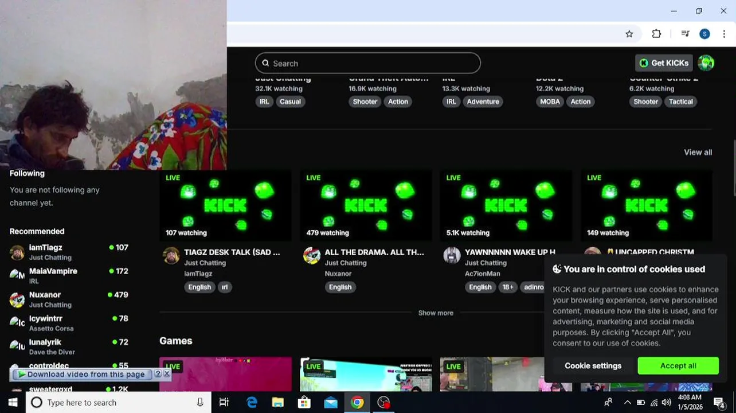
Task: Open the 107 watching stream thumbnail
Action: point(225,205)
